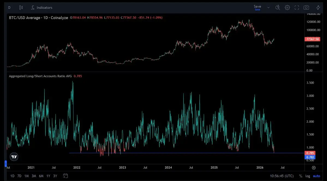This screenshot has width=327, height=181.
Task: Select the 7D date range
Action: click(x=19, y=176)
